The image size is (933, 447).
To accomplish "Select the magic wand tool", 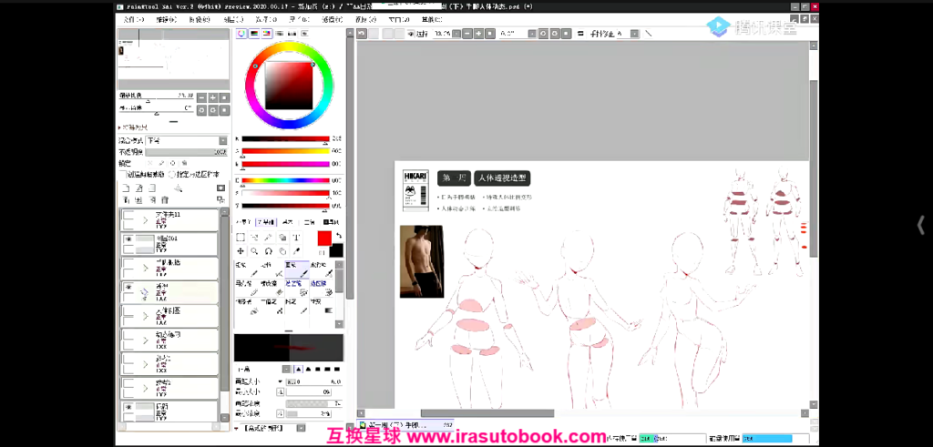I will [x=269, y=238].
